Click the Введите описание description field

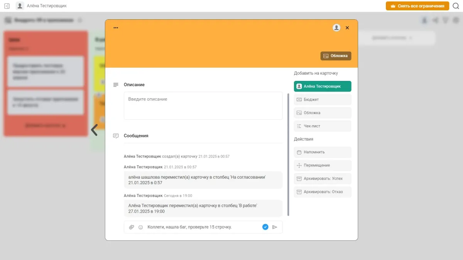tap(203, 106)
